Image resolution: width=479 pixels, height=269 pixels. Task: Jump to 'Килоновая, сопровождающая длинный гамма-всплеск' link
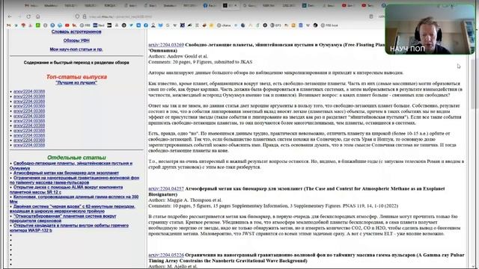click(74, 200)
